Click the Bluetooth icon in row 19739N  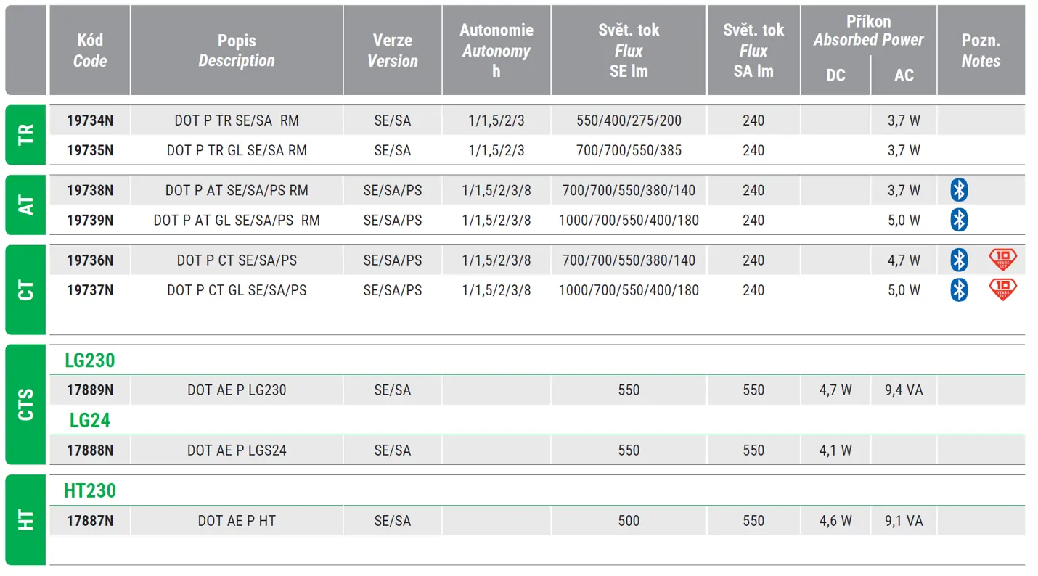click(959, 220)
